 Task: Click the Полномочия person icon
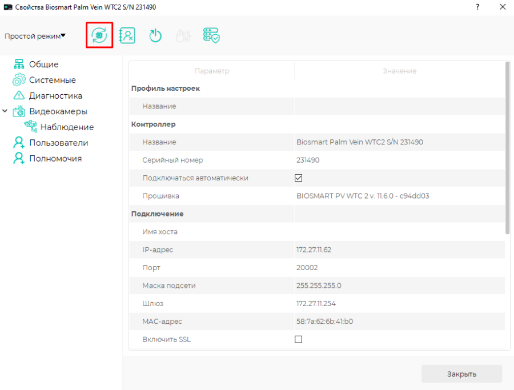click(19, 158)
